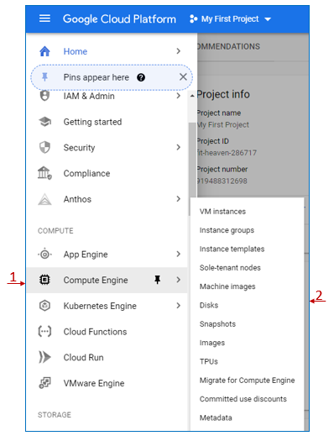Open Disks in the submenu
The height and width of the screenshot is (441, 334).
(209, 305)
